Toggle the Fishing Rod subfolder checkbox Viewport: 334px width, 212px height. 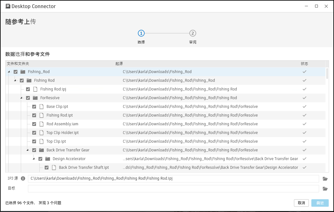[22, 81]
